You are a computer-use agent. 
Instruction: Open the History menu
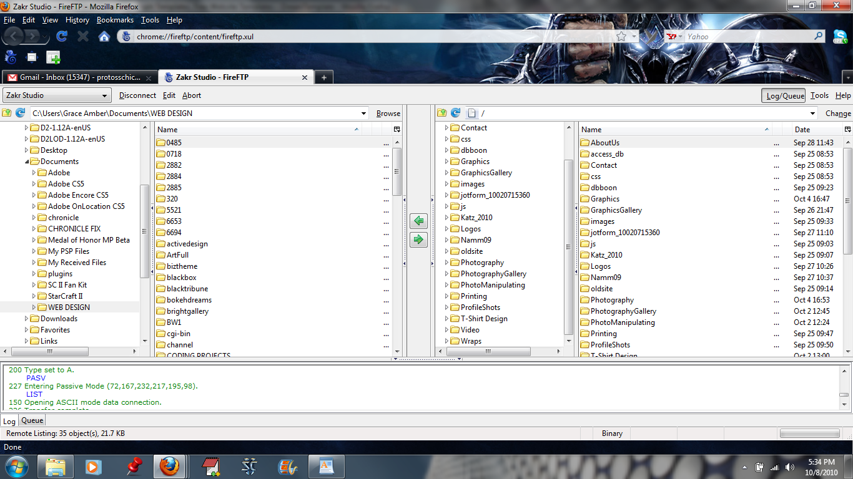click(77, 20)
